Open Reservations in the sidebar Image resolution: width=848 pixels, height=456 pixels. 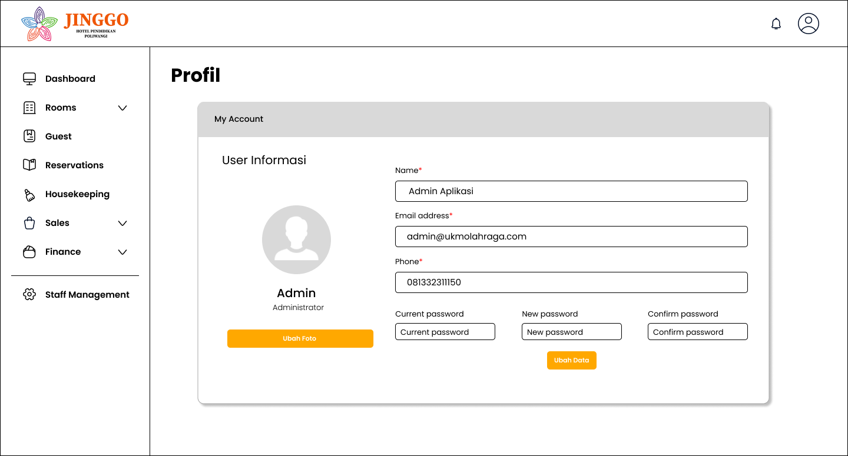tap(74, 165)
